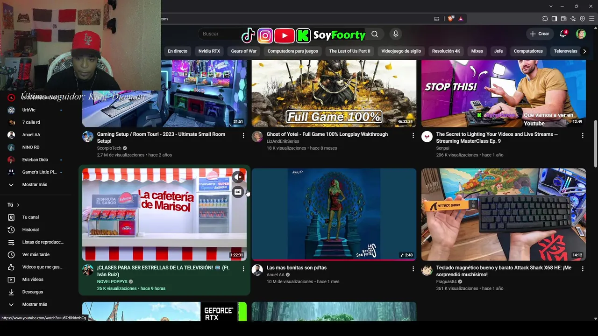
Task: Toggle the browser sidebar panel icon
Action: pos(555,19)
